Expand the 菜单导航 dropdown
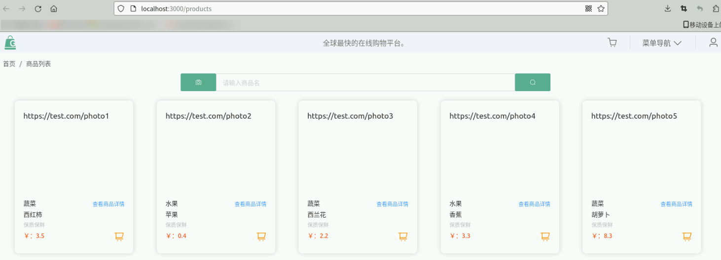 [x=662, y=43]
